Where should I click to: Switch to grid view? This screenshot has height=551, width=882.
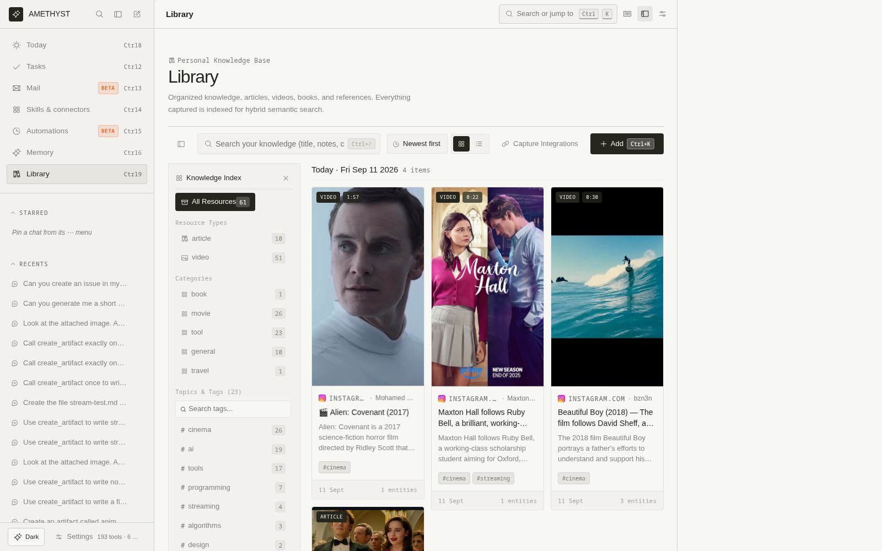point(461,144)
